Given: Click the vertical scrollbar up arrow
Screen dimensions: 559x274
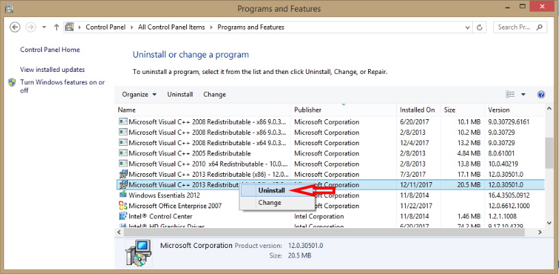Looking at the screenshot, I should point(549,109).
